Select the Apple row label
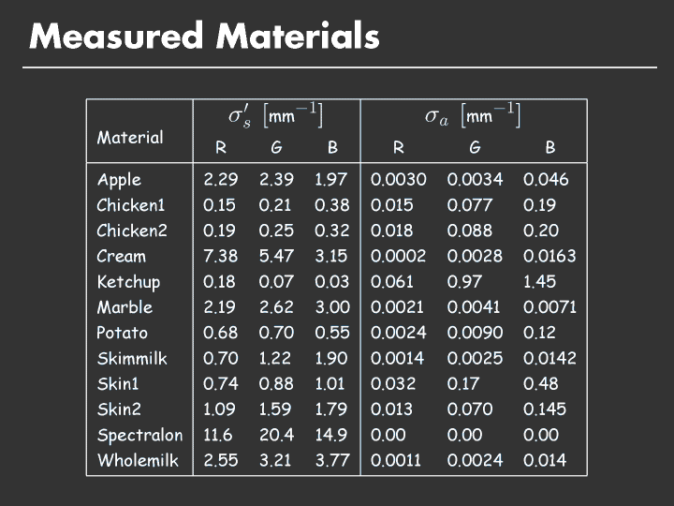Image resolution: width=674 pixels, height=506 pixels. (x=119, y=180)
